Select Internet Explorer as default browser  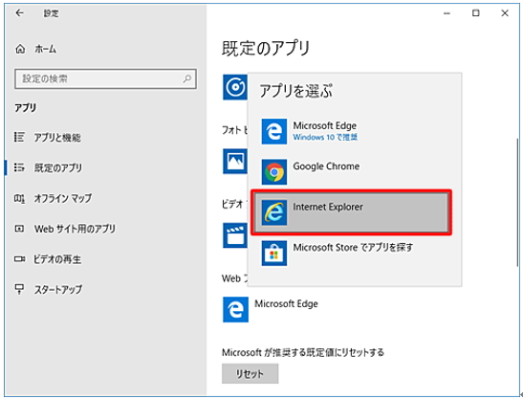click(351, 212)
